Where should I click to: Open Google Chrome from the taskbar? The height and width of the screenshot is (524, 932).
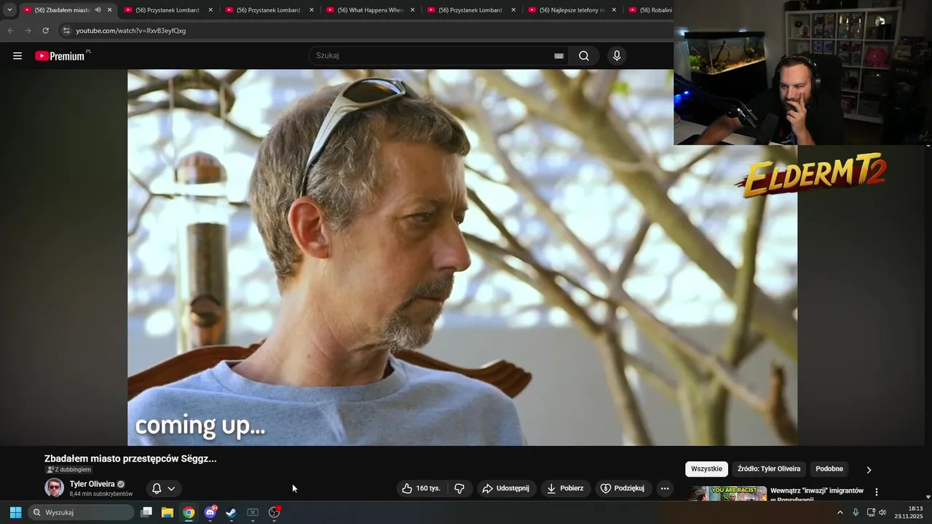[x=189, y=512]
